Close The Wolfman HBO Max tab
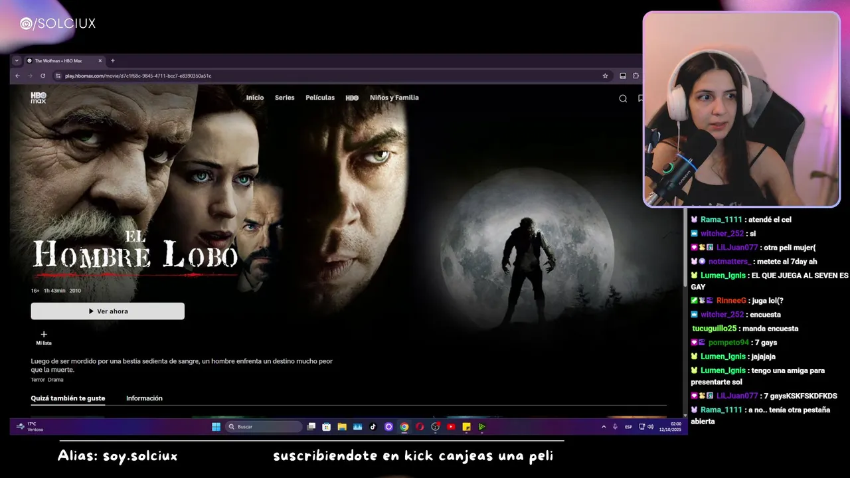 100,60
